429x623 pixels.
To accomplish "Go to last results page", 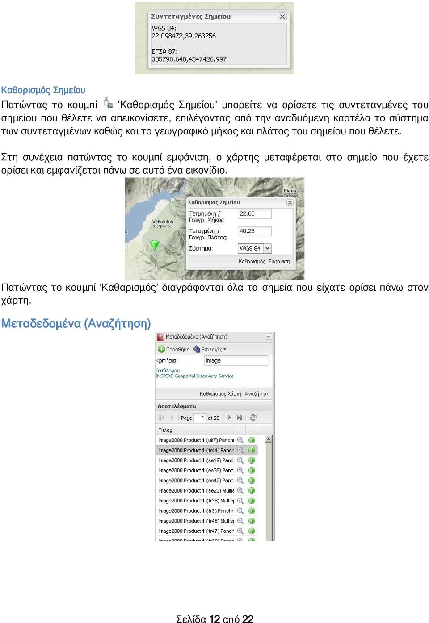I will click(x=239, y=418).
